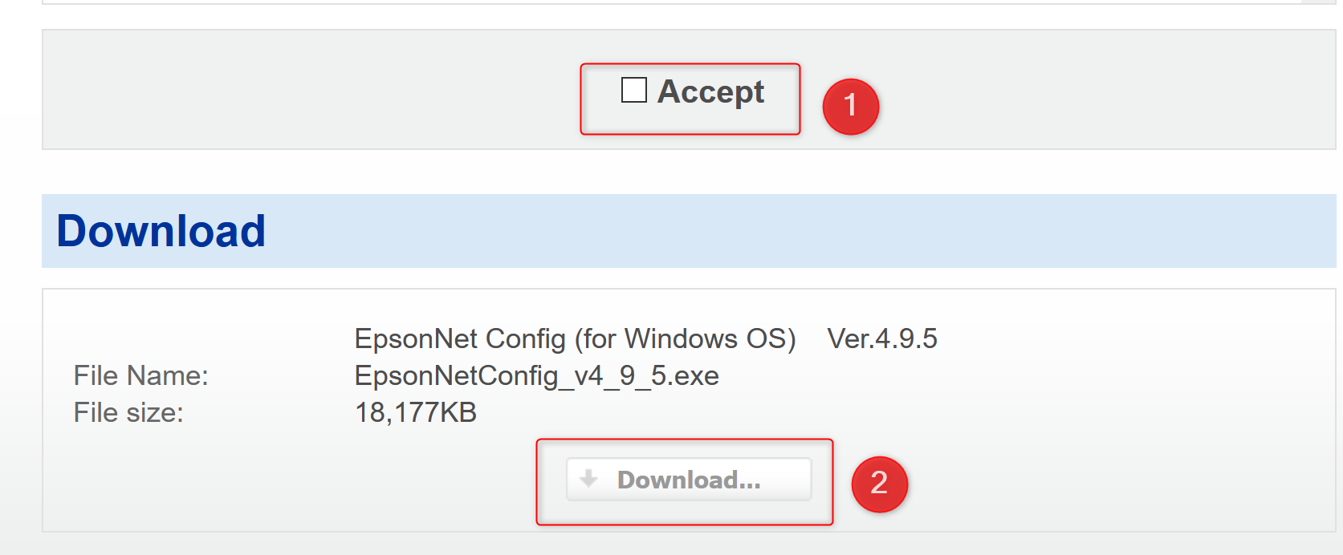Image resolution: width=1343 pixels, height=555 pixels.
Task: Click the red circle numbered 1
Action: pyautogui.click(x=851, y=107)
